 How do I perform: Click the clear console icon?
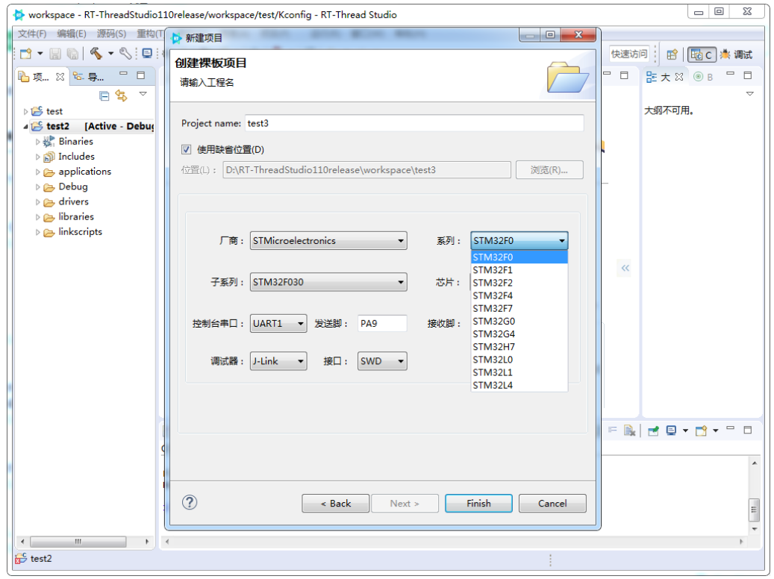coord(629,431)
